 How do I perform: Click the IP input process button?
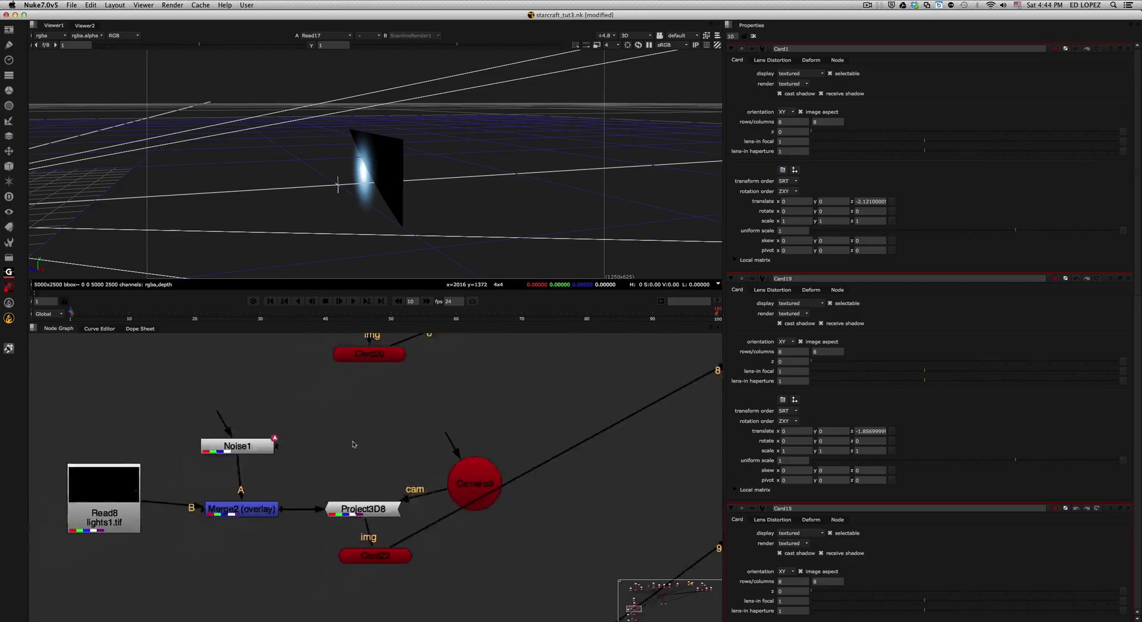[695, 45]
